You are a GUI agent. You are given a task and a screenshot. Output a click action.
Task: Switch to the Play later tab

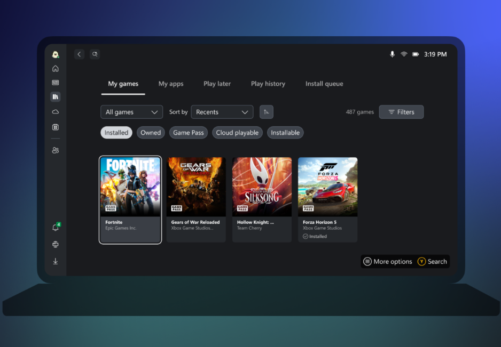pos(217,84)
